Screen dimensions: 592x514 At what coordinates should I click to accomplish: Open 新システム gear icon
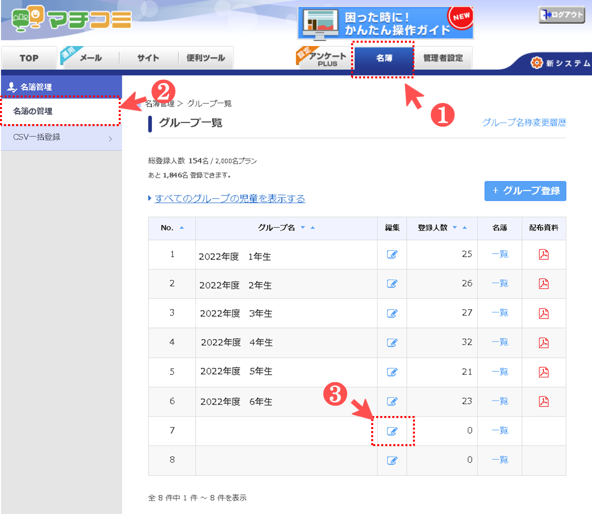537,63
